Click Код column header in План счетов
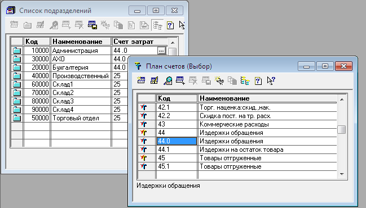Screen dimensions: 366x208 coord(177,98)
